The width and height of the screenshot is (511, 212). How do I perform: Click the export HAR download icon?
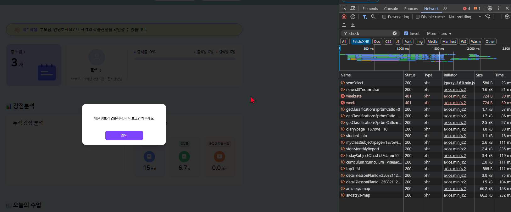tap(353, 25)
